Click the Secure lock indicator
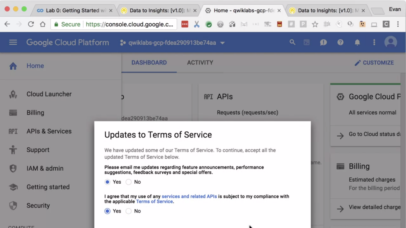406x228 pixels. click(67, 24)
